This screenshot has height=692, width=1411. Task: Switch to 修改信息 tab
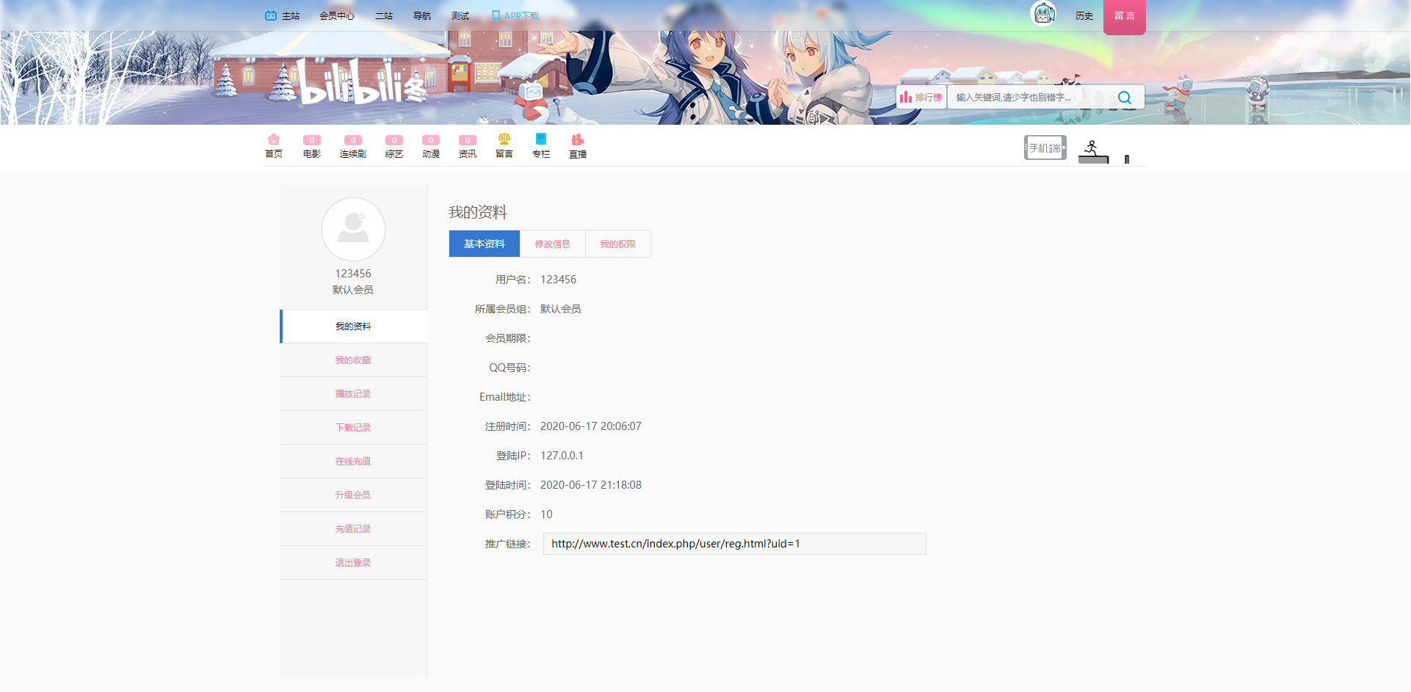tap(553, 244)
